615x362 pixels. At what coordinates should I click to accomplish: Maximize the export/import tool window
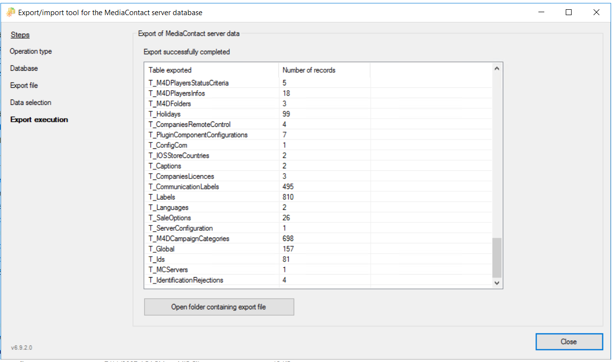point(569,13)
